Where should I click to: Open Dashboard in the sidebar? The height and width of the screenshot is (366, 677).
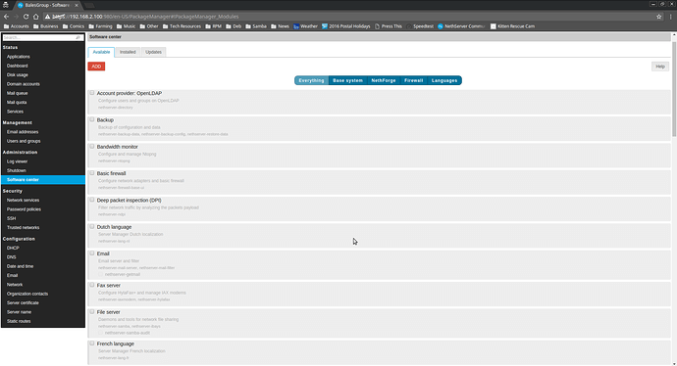pos(18,66)
